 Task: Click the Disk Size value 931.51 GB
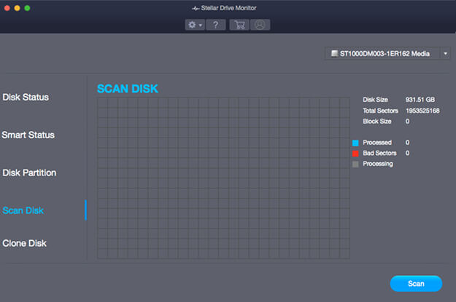pos(420,100)
